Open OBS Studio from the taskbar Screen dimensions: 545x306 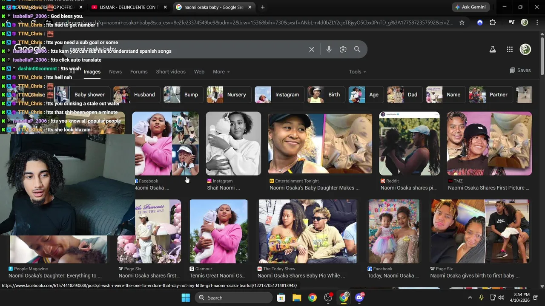(328, 297)
